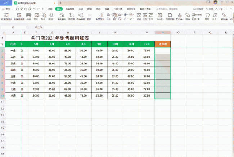Click the user avatar in title bar
Viewport: 234px width, 157px height.
[x=215, y=2]
